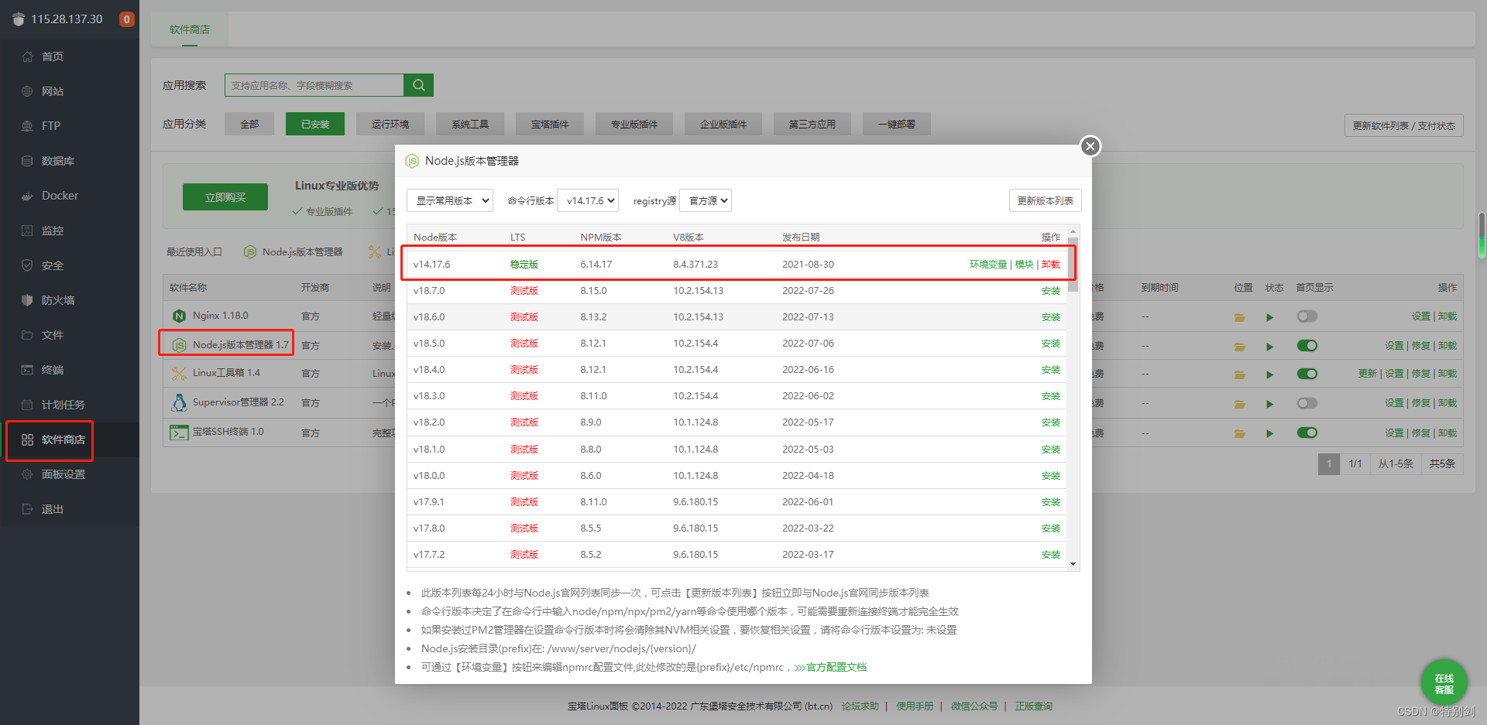1487x725 pixels.
Task: Click the 在线客服 floating chat button
Action: [x=1444, y=683]
